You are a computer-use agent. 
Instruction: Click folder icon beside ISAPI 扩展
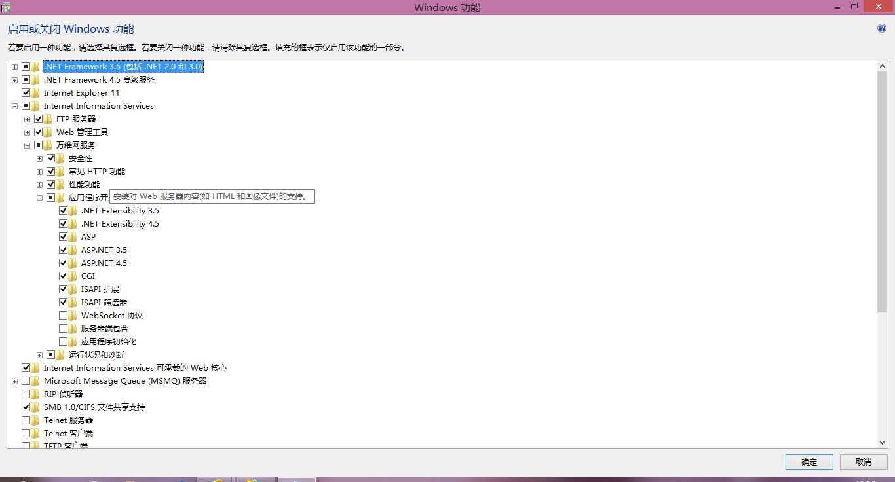point(73,289)
